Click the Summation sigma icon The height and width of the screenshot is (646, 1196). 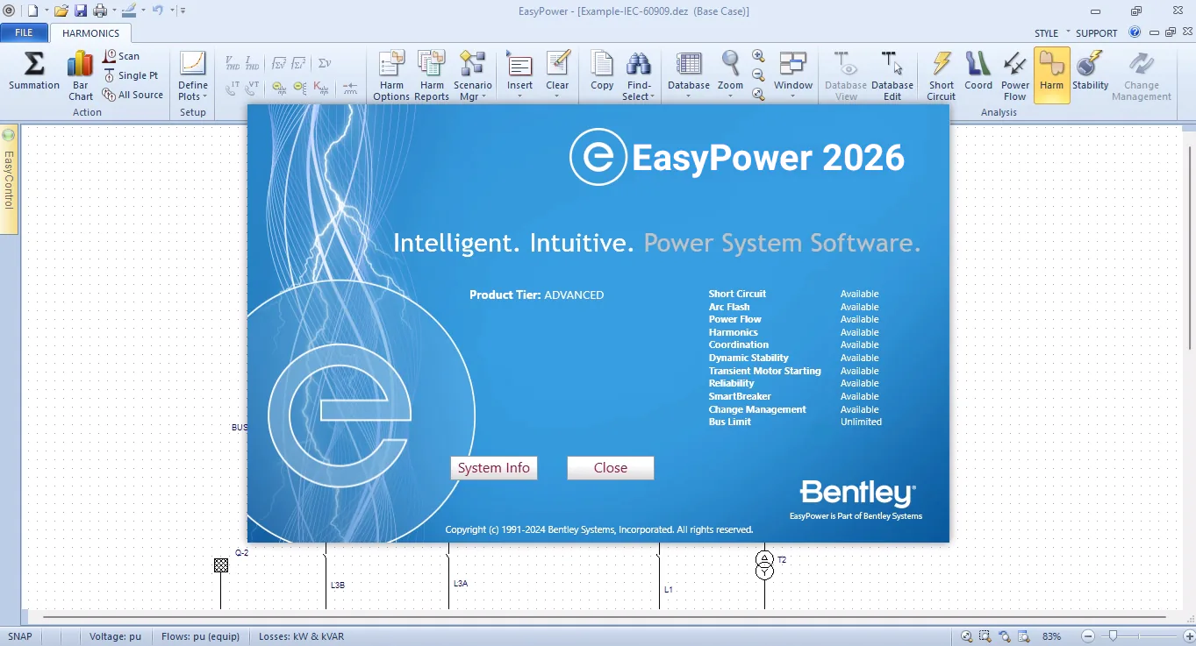pyautogui.click(x=34, y=72)
